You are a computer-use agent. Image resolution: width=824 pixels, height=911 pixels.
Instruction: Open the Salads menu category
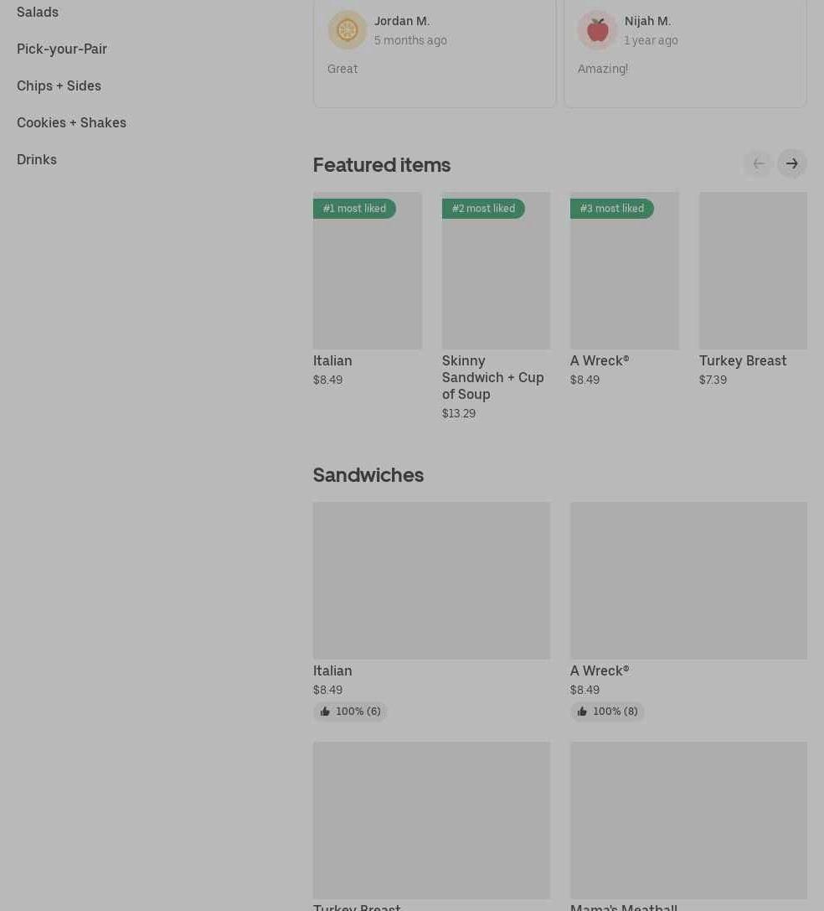38,12
